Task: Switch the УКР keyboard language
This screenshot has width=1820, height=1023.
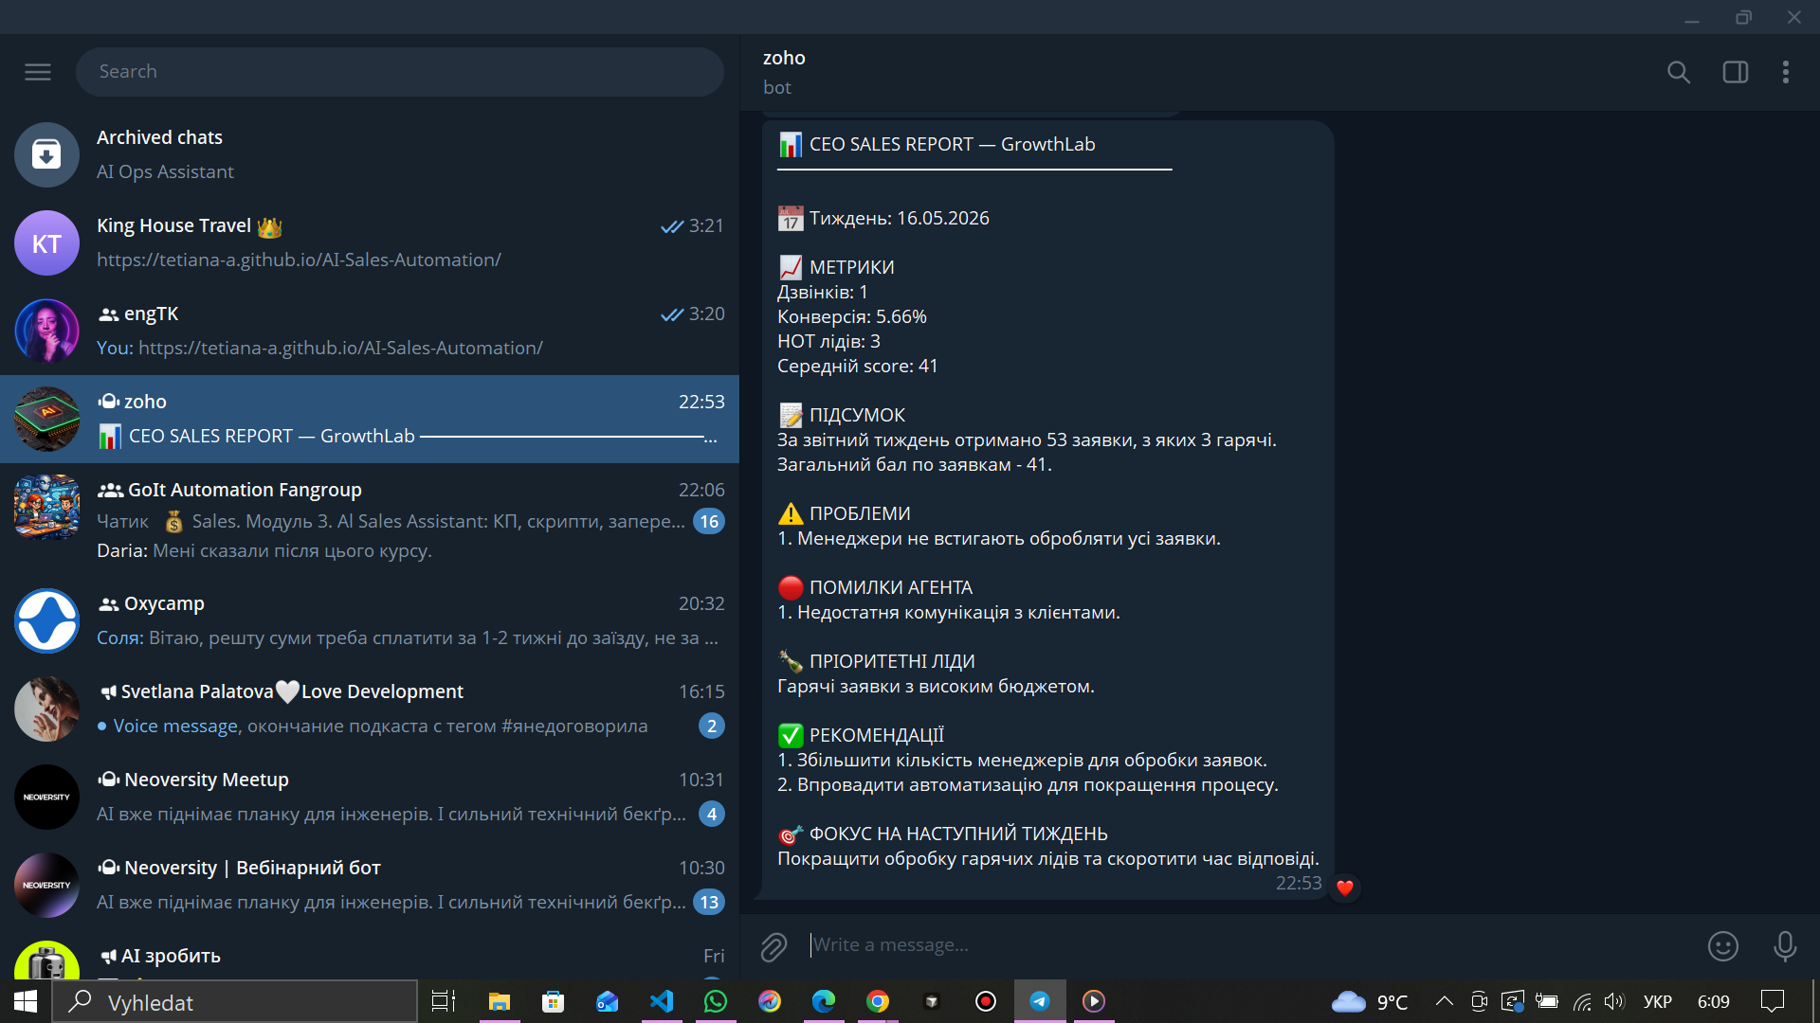Action: click(1658, 1001)
